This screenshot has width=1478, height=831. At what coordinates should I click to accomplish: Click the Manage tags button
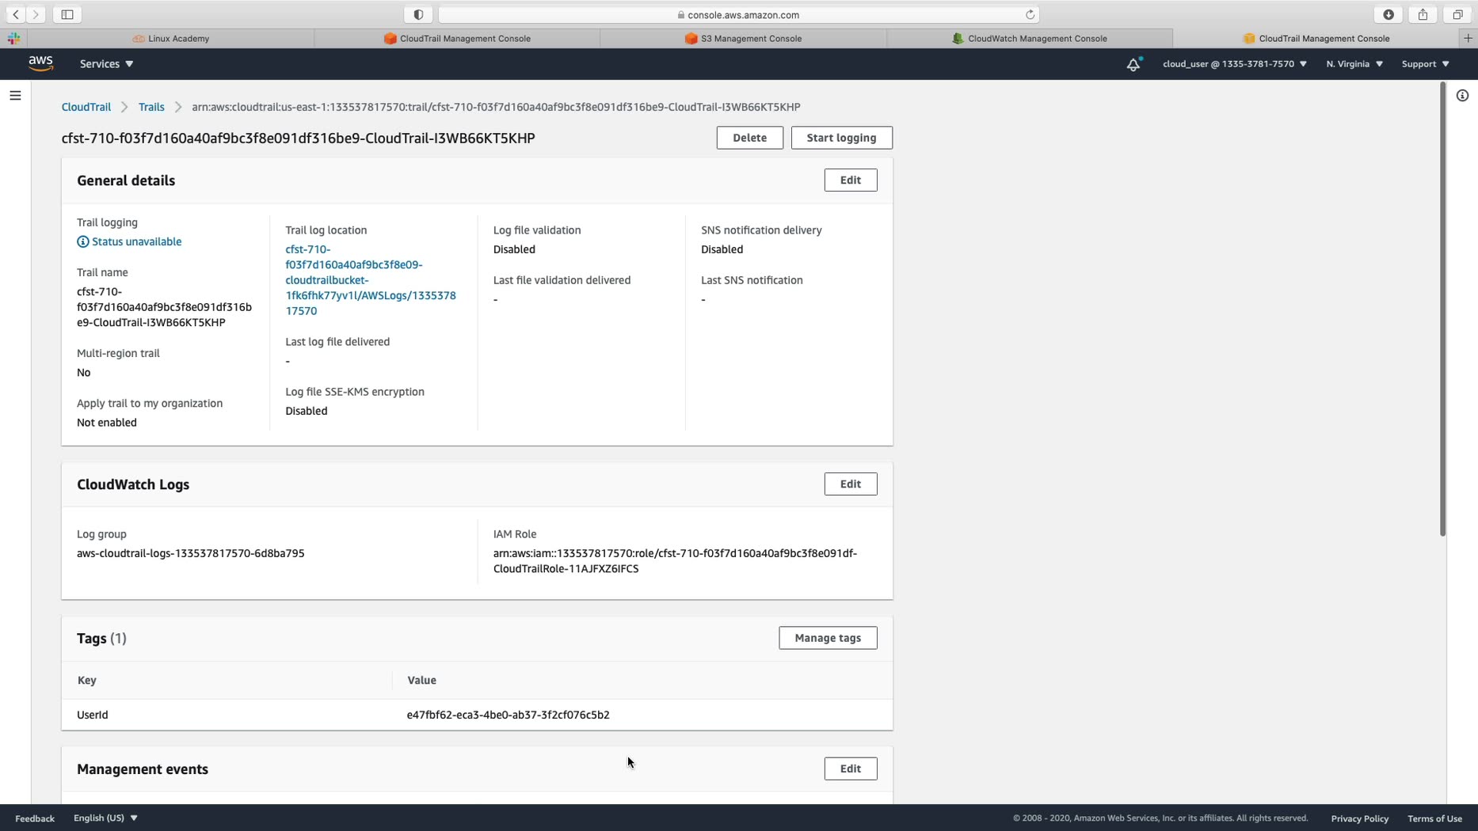pos(828,638)
